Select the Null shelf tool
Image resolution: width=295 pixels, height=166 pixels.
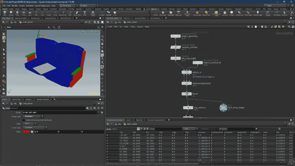pos(36,13)
